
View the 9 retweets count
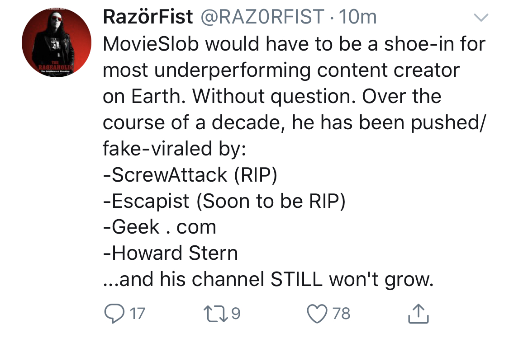point(236,313)
